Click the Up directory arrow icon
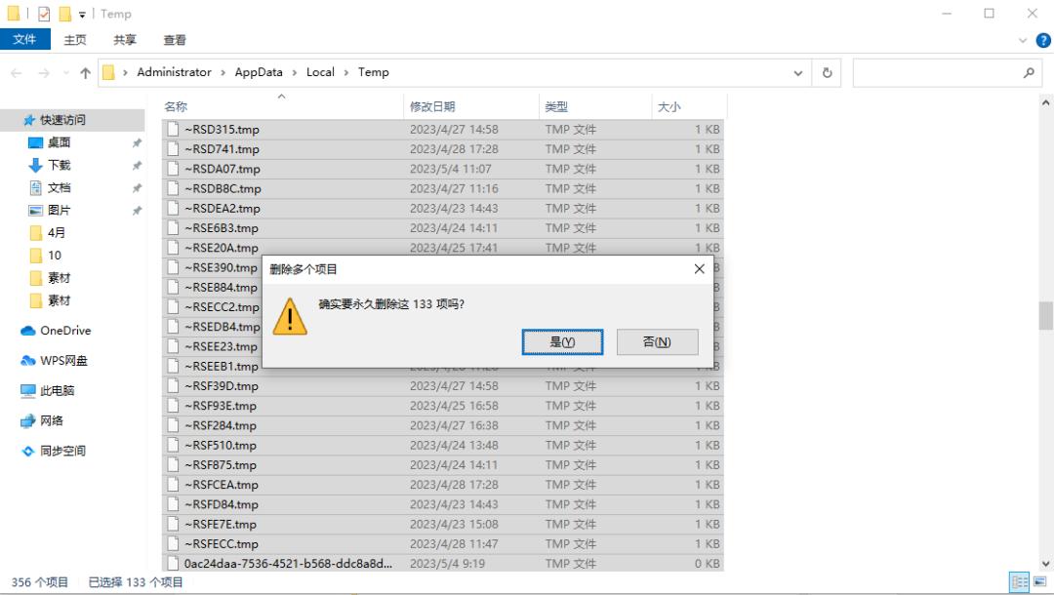The width and height of the screenshot is (1054, 595). coord(85,73)
